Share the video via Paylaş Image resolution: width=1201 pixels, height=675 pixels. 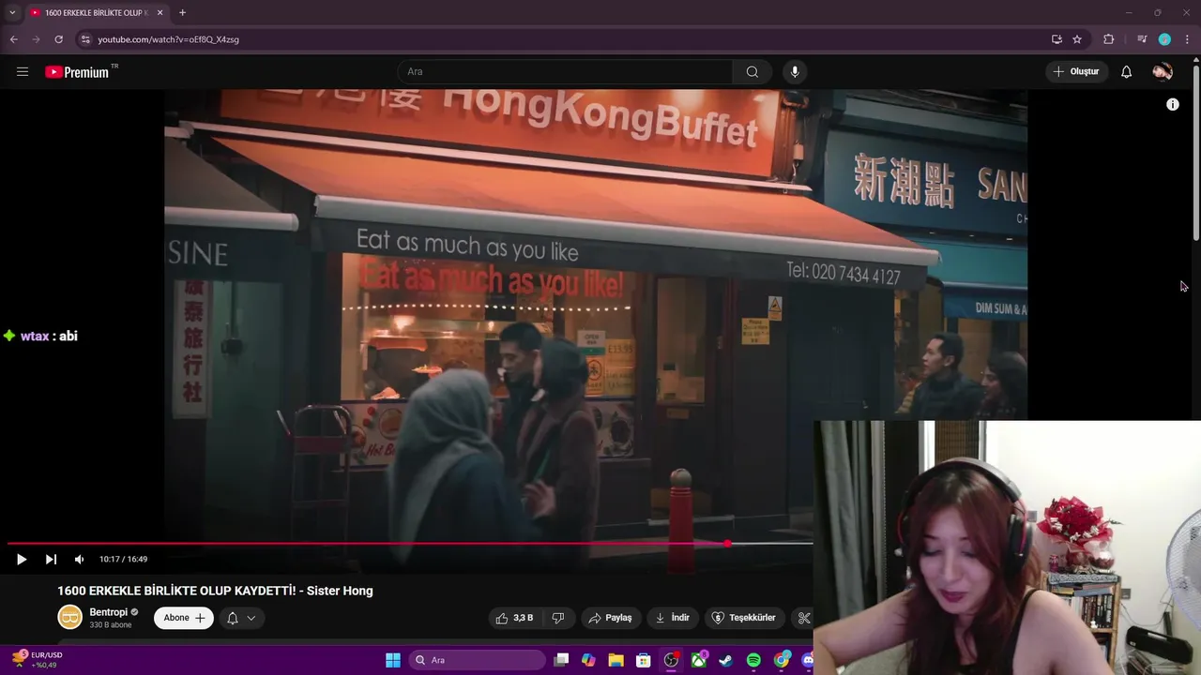[x=610, y=618]
